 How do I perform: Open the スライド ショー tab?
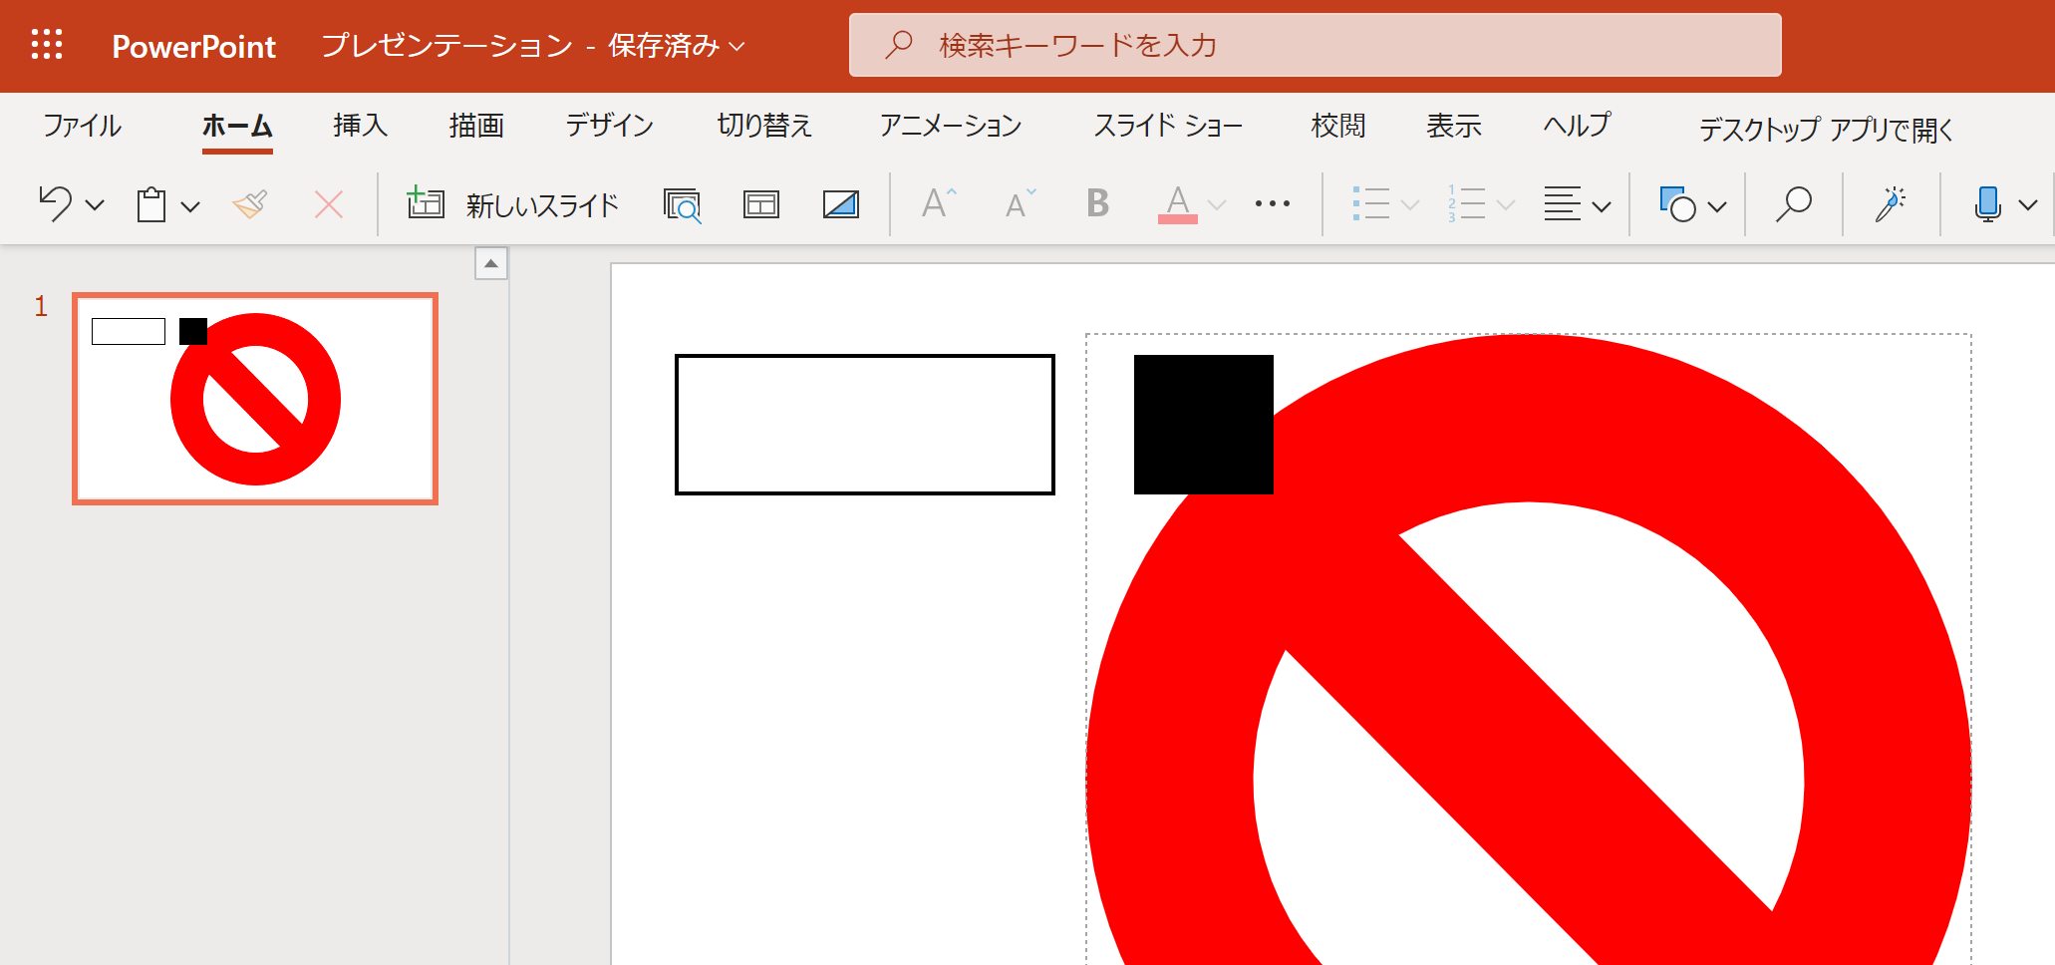point(1168,126)
